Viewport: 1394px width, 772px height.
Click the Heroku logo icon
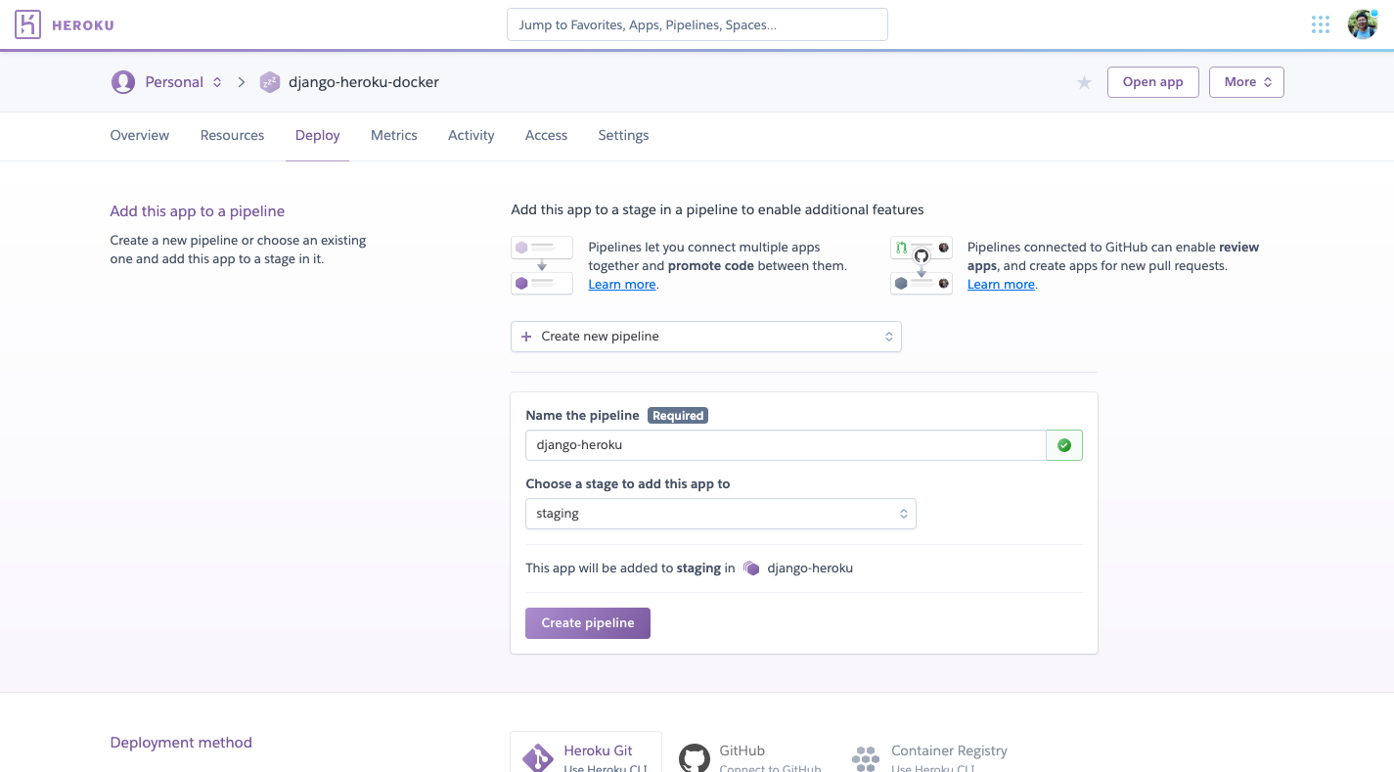point(28,25)
